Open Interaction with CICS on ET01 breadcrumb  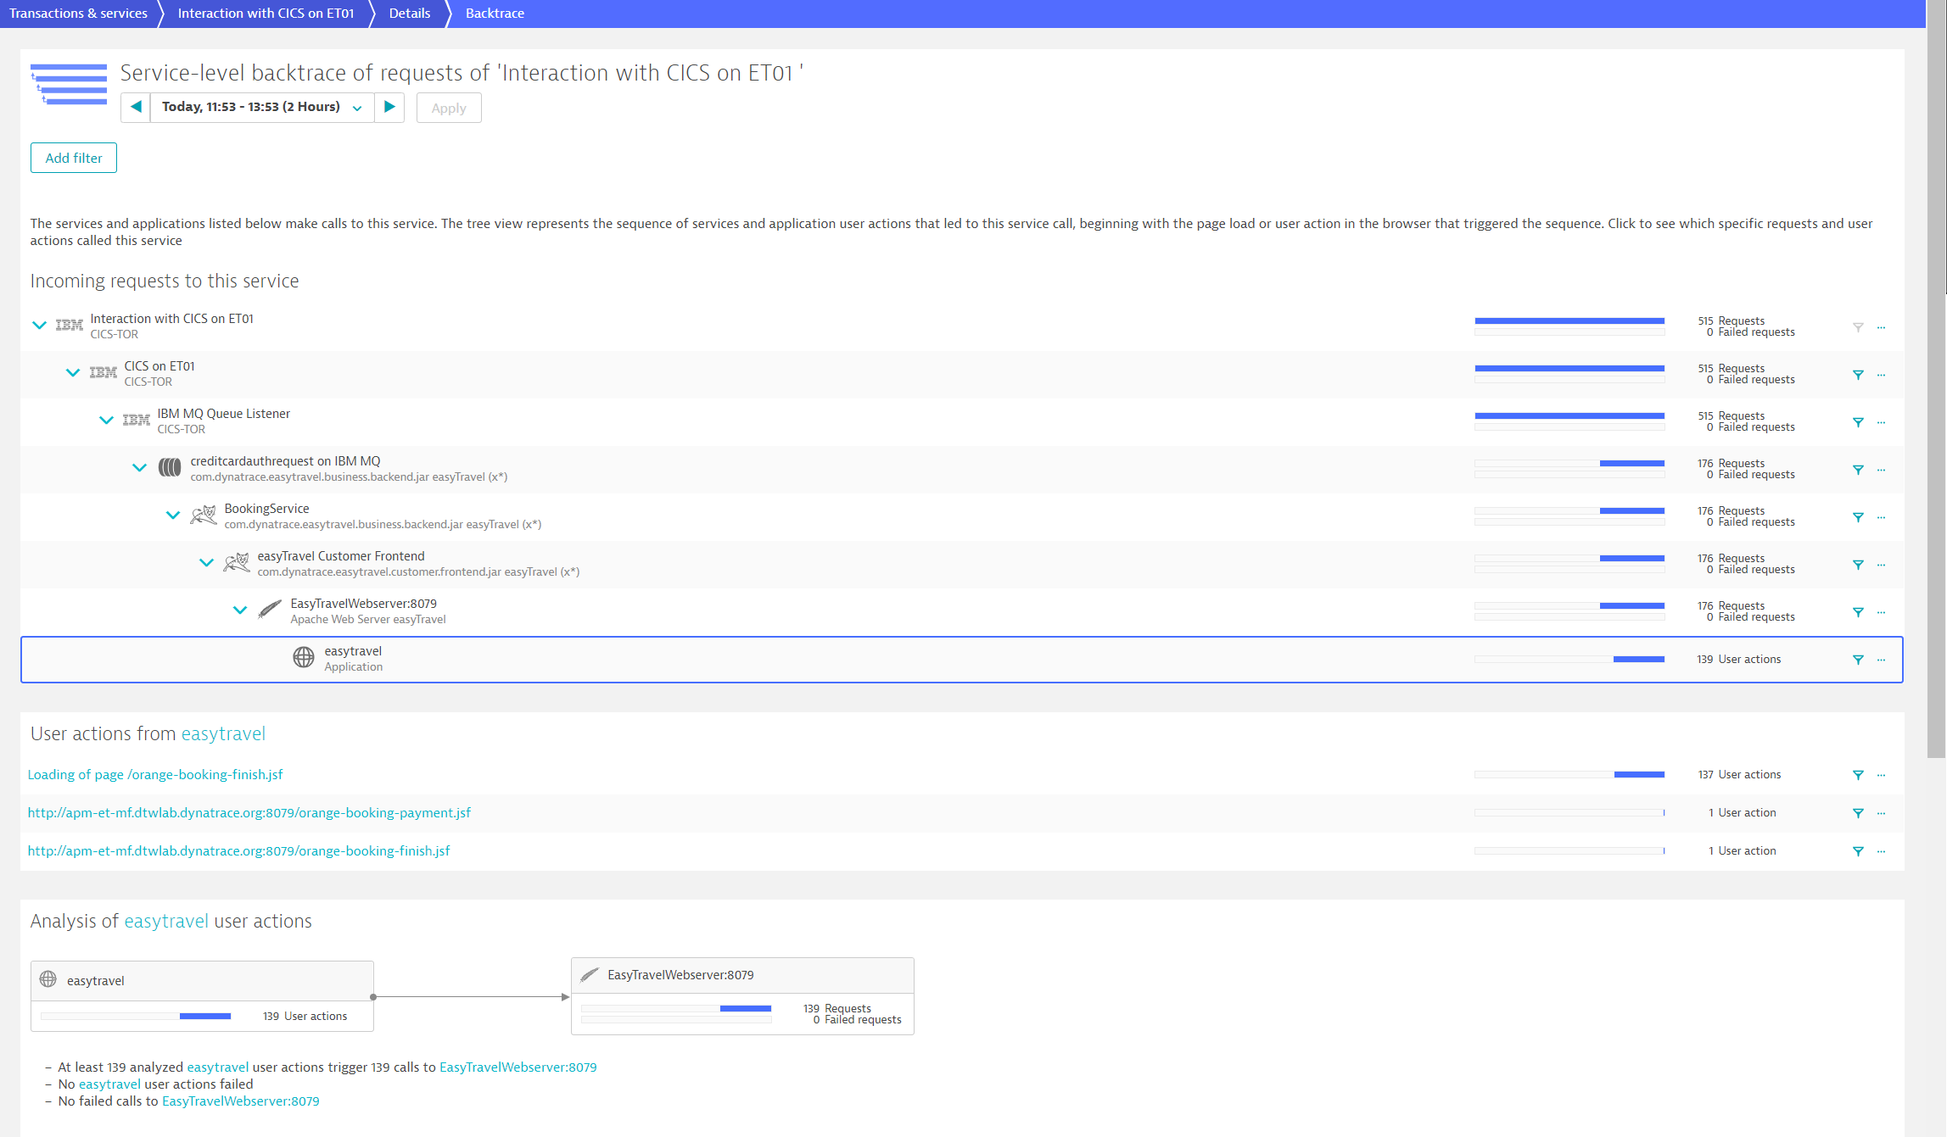266,14
